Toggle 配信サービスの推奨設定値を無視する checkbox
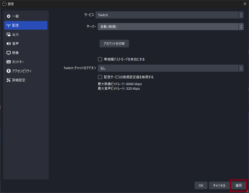The width and height of the screenshot is (249, 193). click(100, 77)
